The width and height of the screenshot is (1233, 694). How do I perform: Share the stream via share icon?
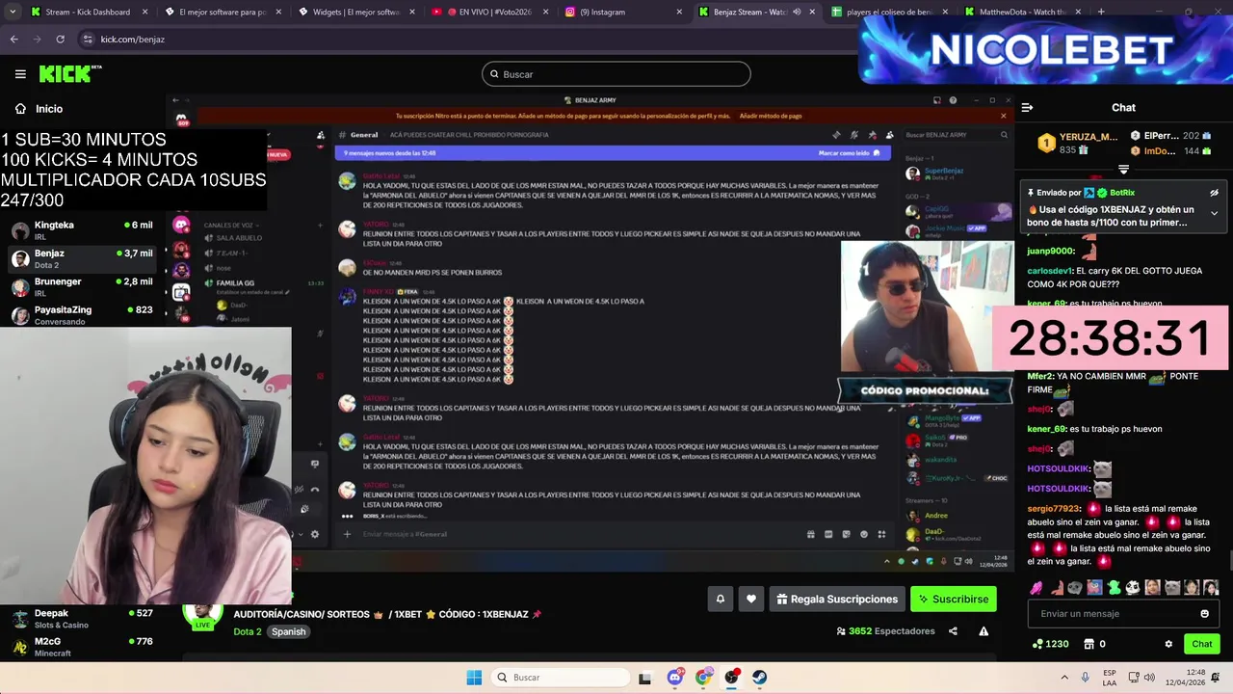(953, 631)
